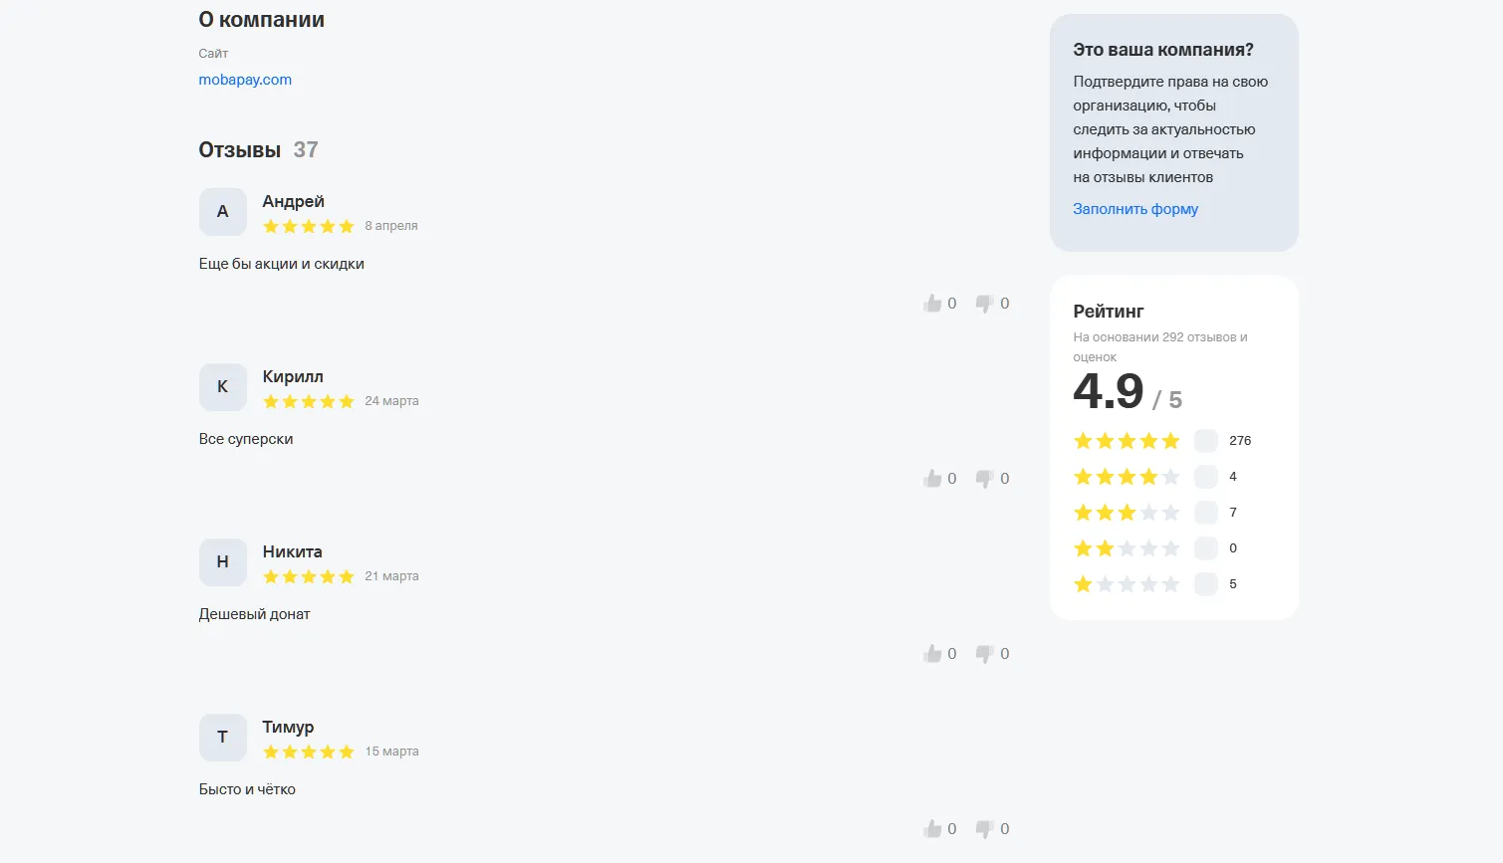The width and height of the screenshot is (1503, 863).
Task: Click Кирилл's avatar letter K
Action: click(x=223, y=387)
